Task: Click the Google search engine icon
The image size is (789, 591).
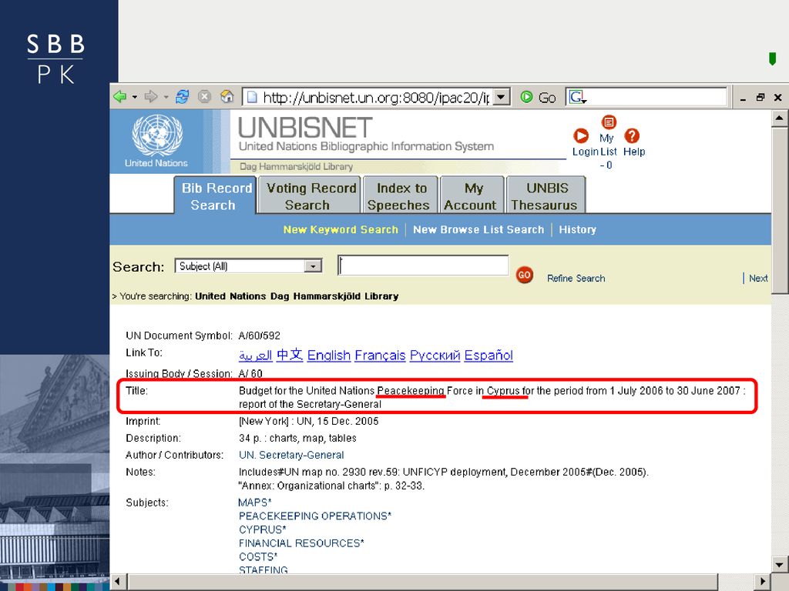Action: coord(577,96)
